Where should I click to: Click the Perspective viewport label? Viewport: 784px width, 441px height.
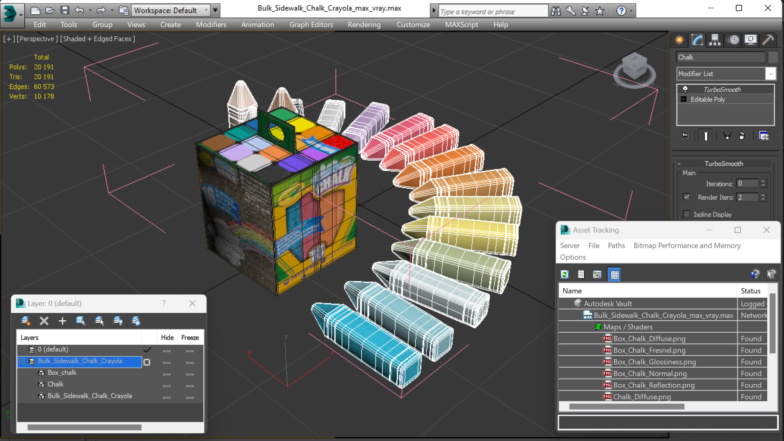click(x=36, y=39)
